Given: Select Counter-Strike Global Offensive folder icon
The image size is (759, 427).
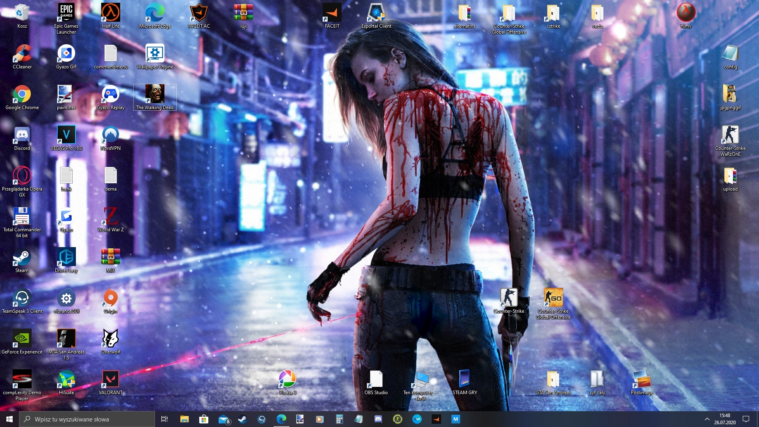Looking at the screenshot, I should pos(509,19).
